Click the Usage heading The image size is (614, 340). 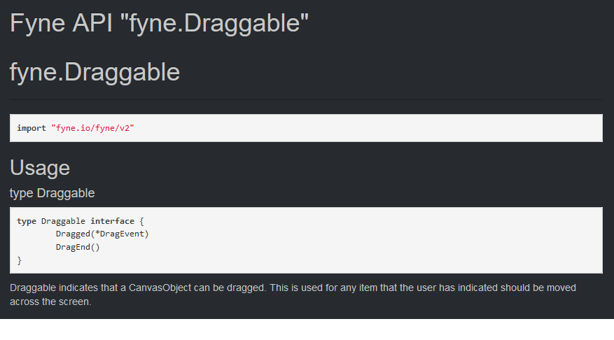40,168
